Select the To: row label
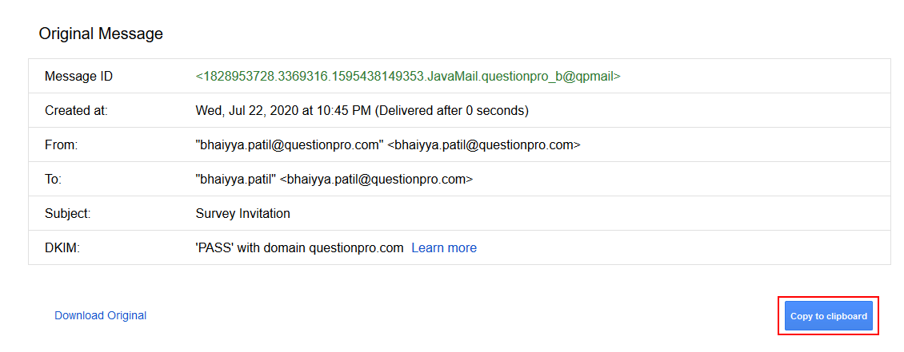 pyautogui.click(x=53, y=180)
